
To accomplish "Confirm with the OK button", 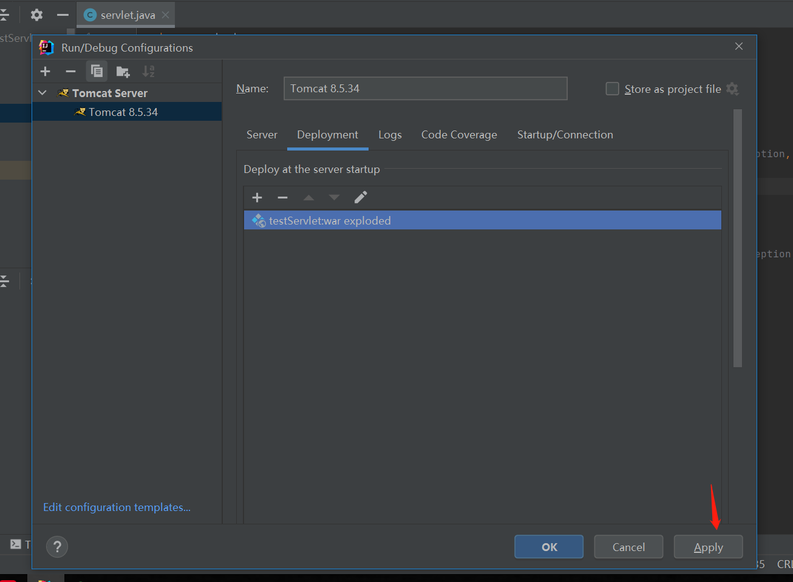I will [x=549, y=547].
